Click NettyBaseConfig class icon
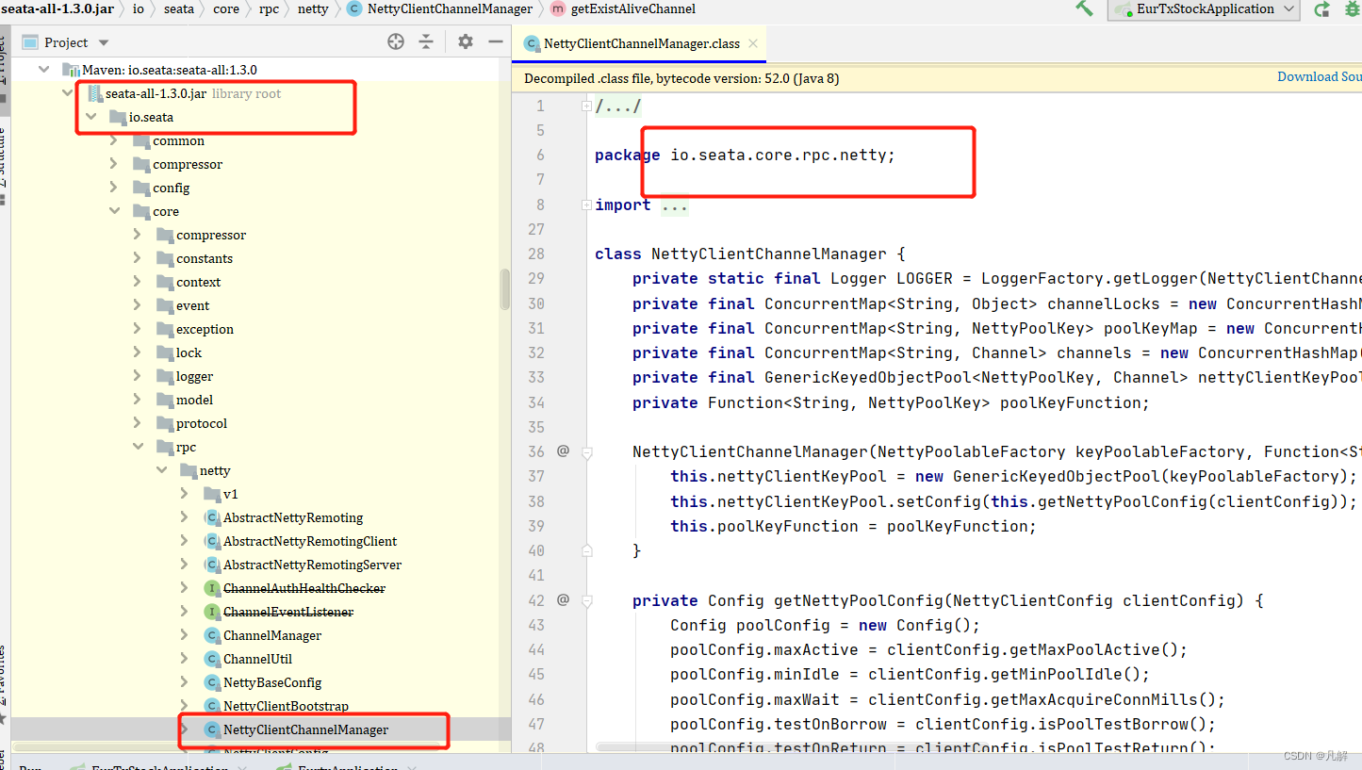This screenshot has height=770, width=1362. tap(212, 682)
